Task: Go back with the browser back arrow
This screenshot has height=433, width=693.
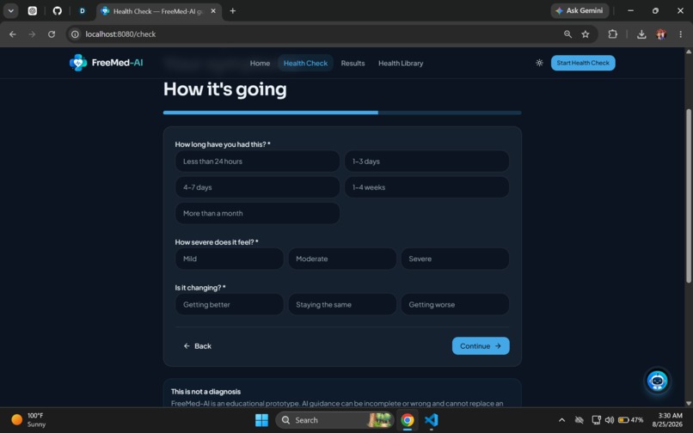Action: pos(13,34)
